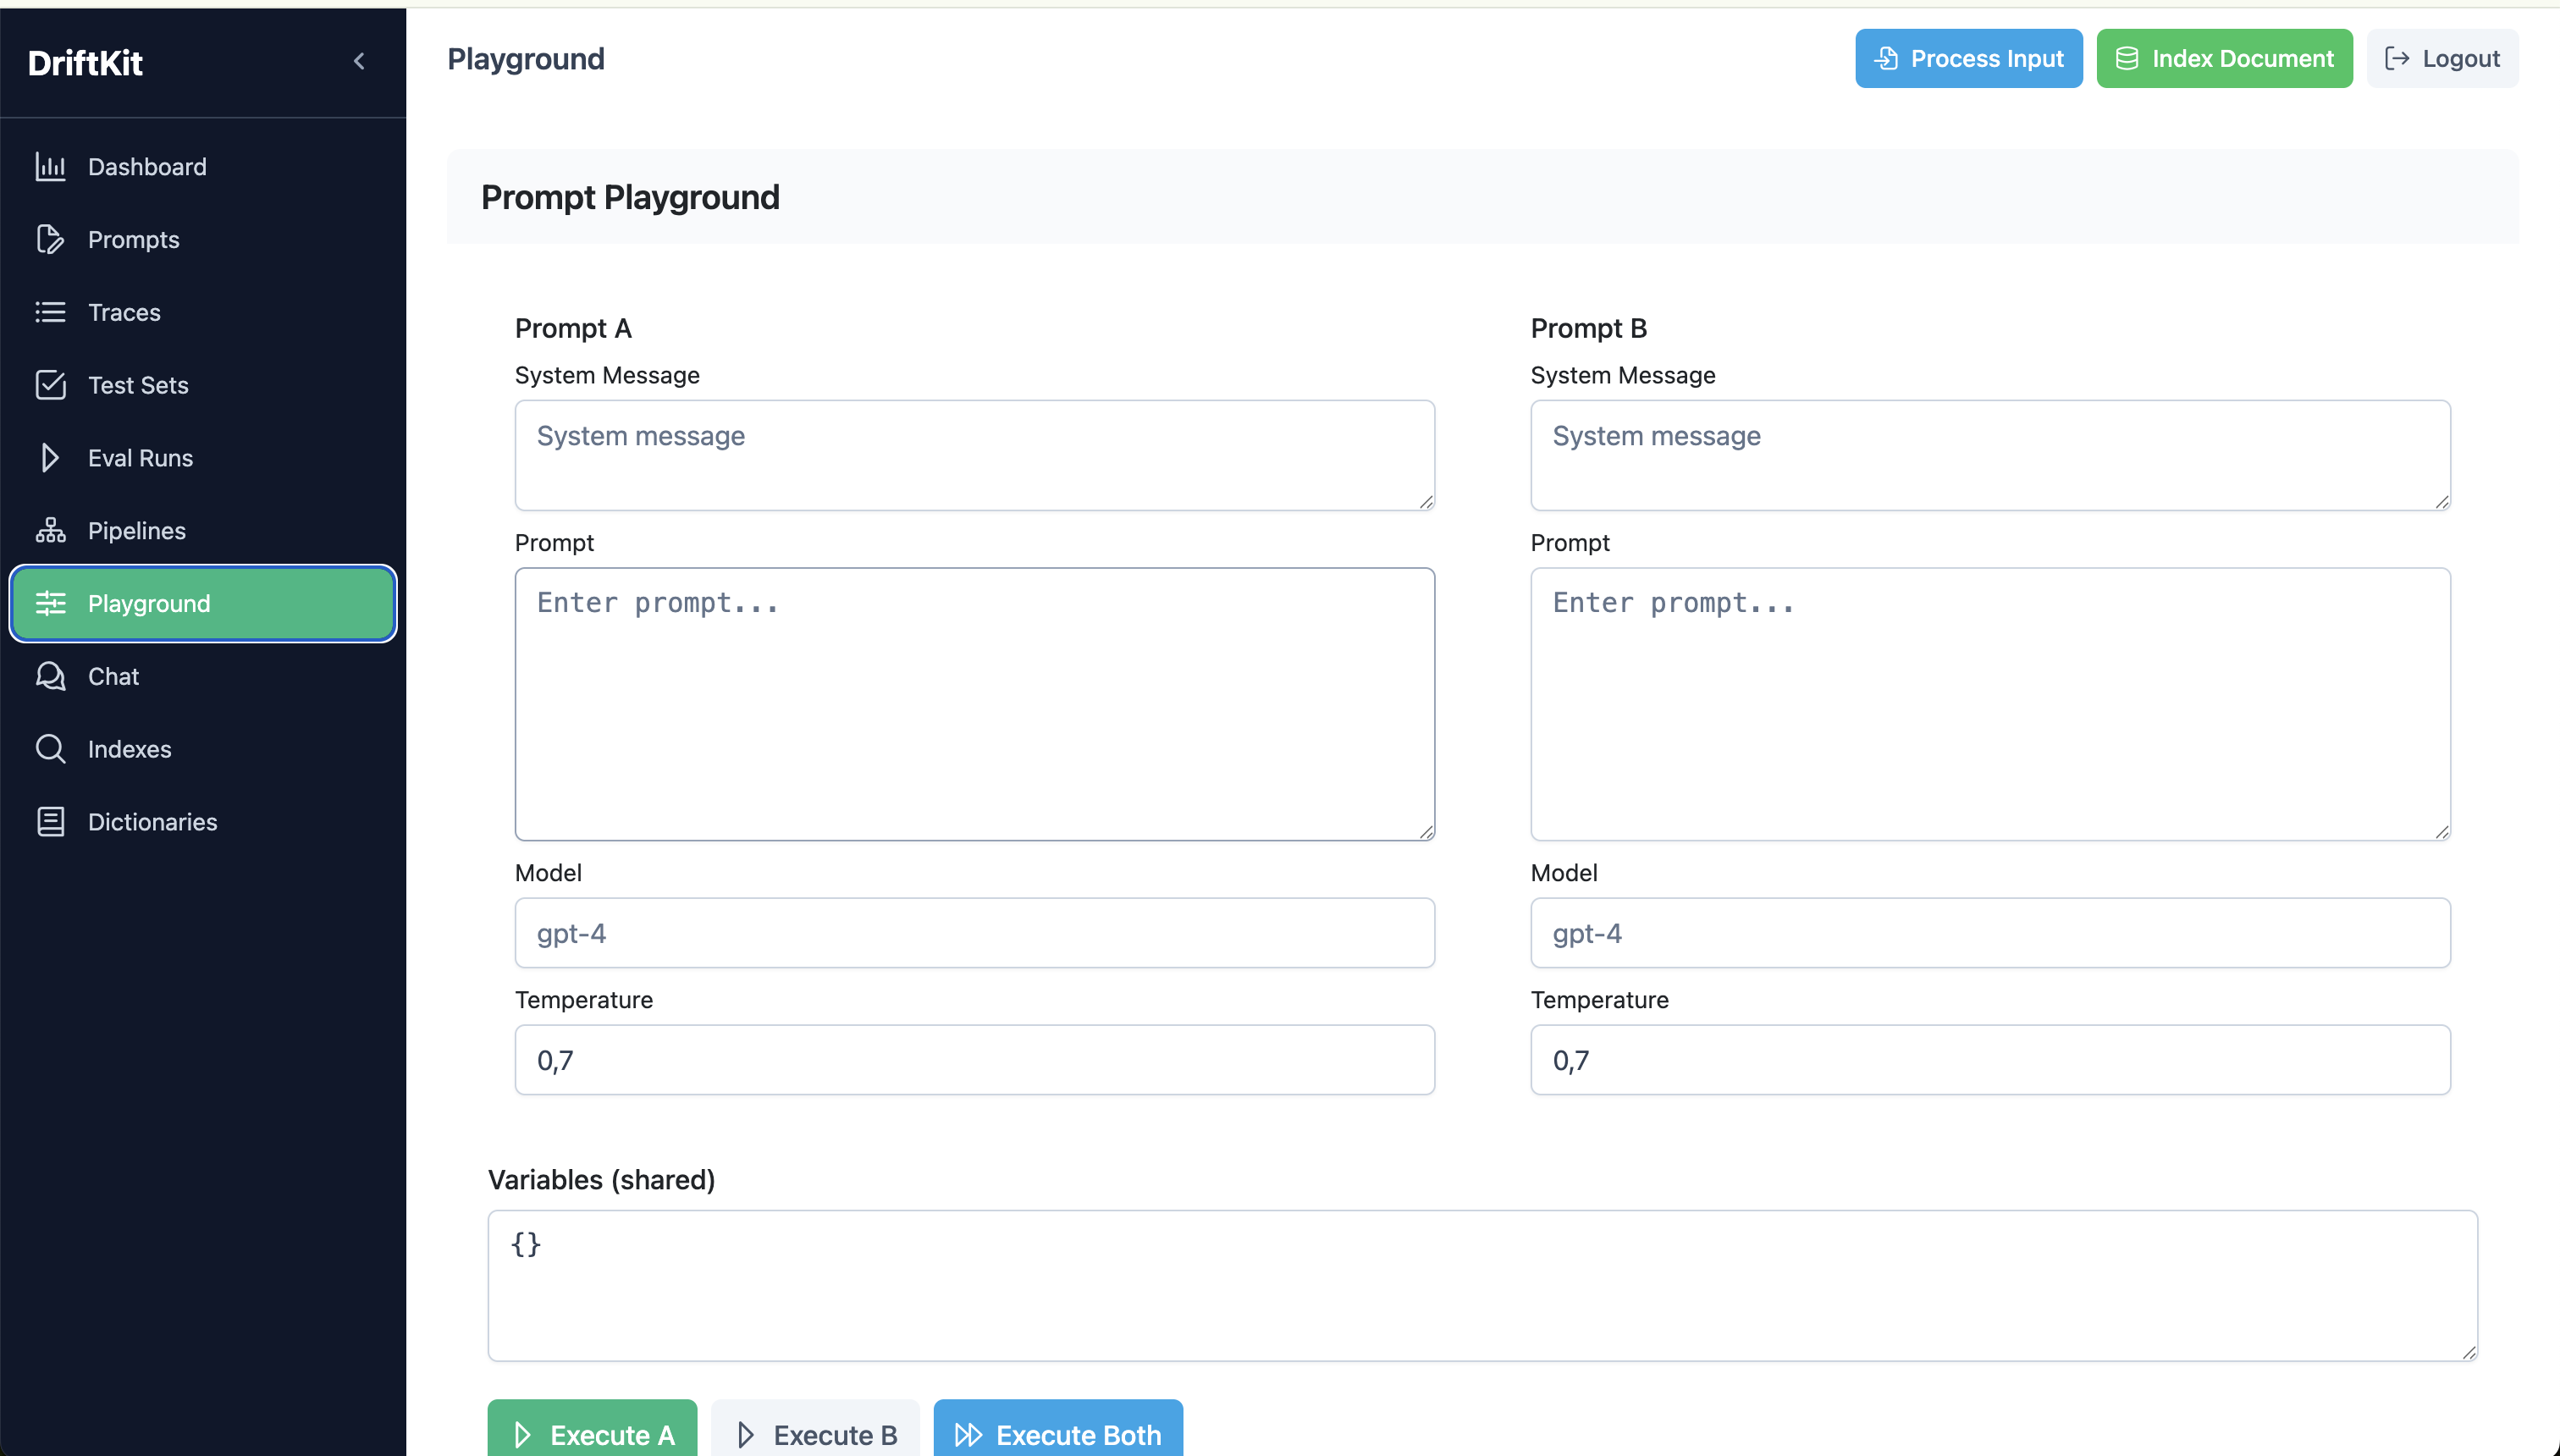Focus the Prompt B Model field
The width and height of the screenshot is (2560, 1456).
pos(1990,933)
